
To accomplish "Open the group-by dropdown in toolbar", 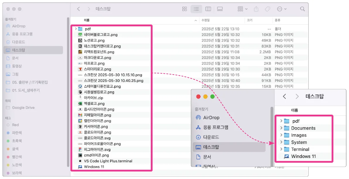I will click(x=242, y=9).
